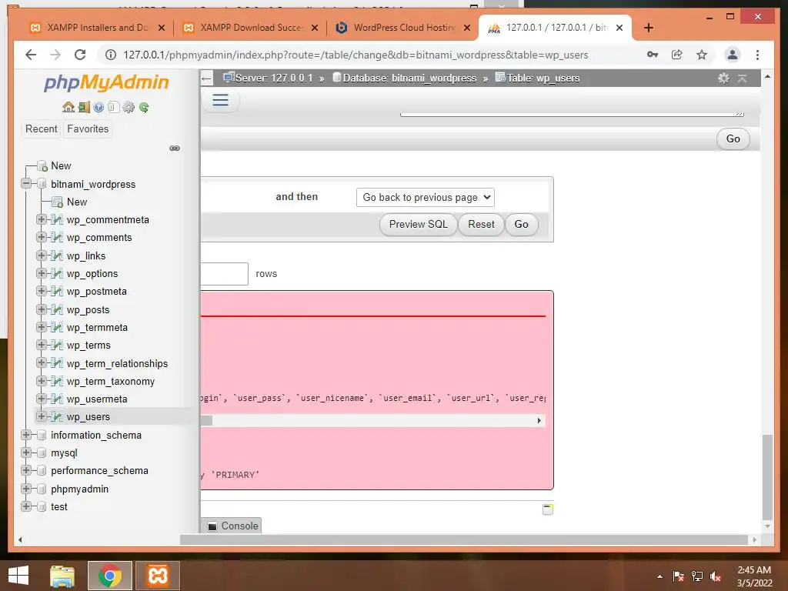Click the wp_options table icon in tree
Screen dimensions: 788x591
click(57, 273)
